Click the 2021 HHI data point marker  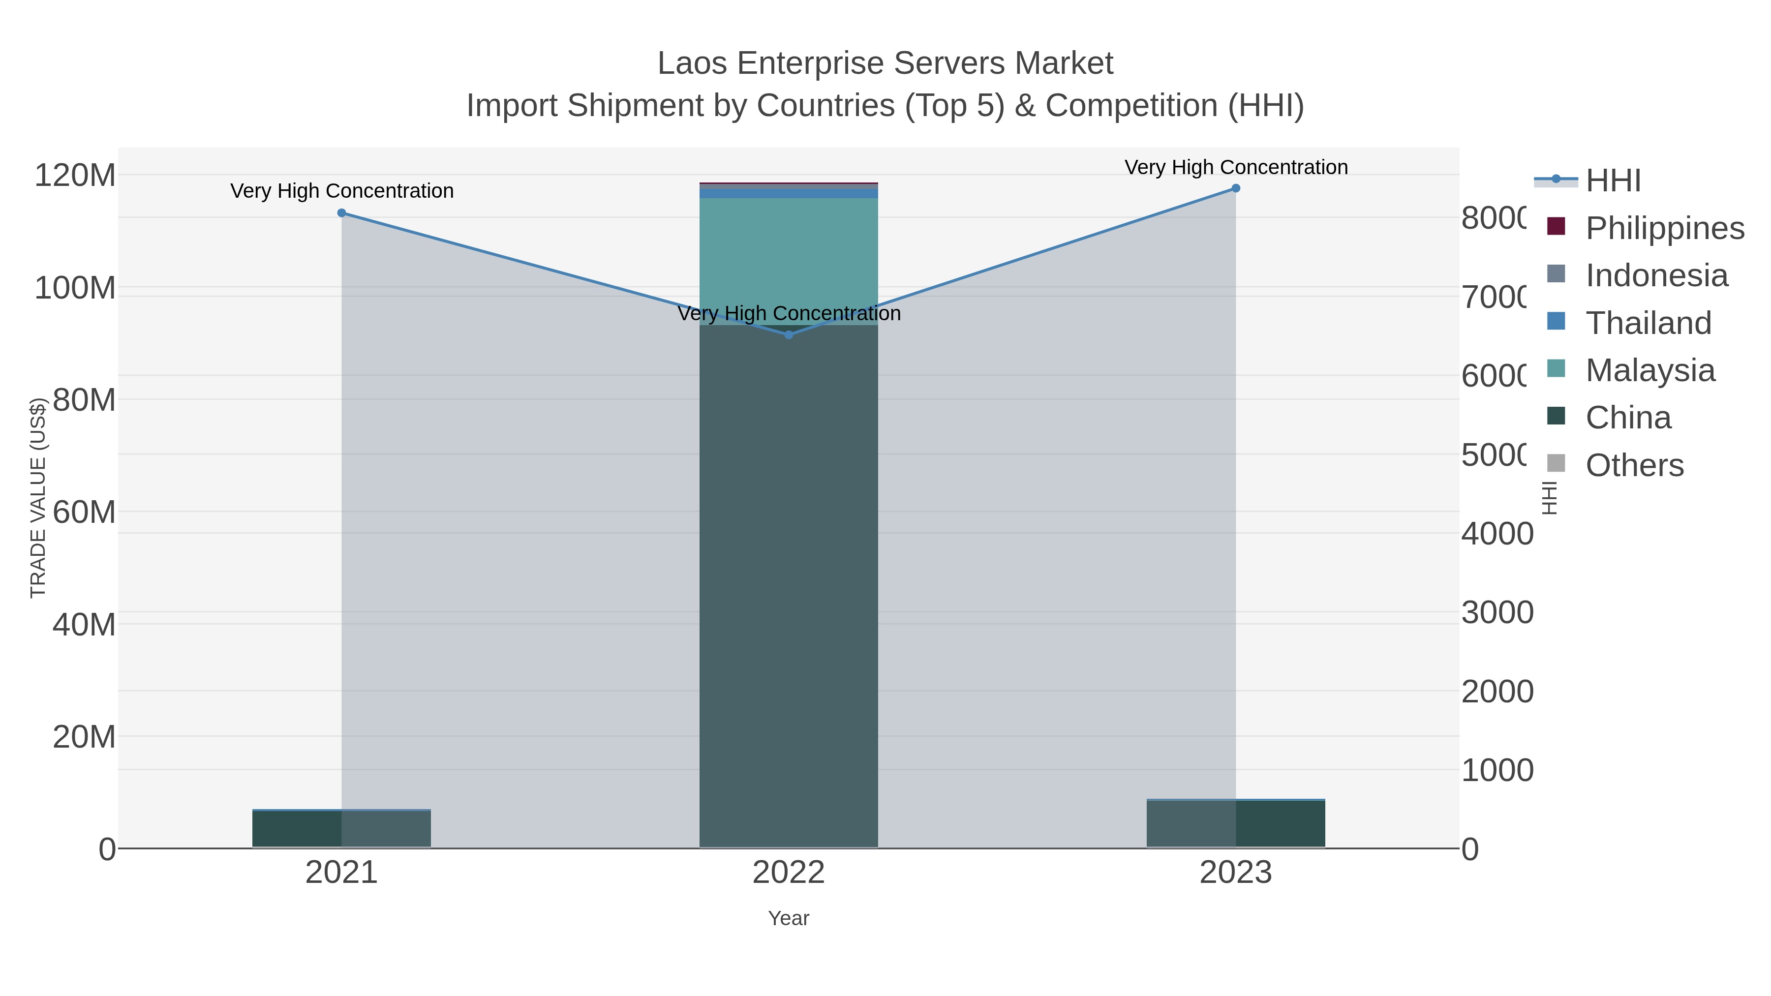[342, 213]
